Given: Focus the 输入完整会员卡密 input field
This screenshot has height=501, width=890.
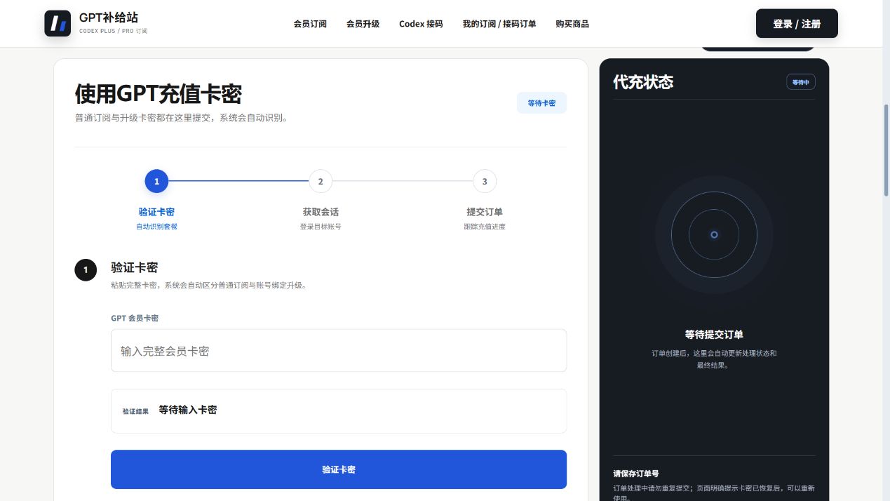Looking at the screenshot, I should coord(339,351).
